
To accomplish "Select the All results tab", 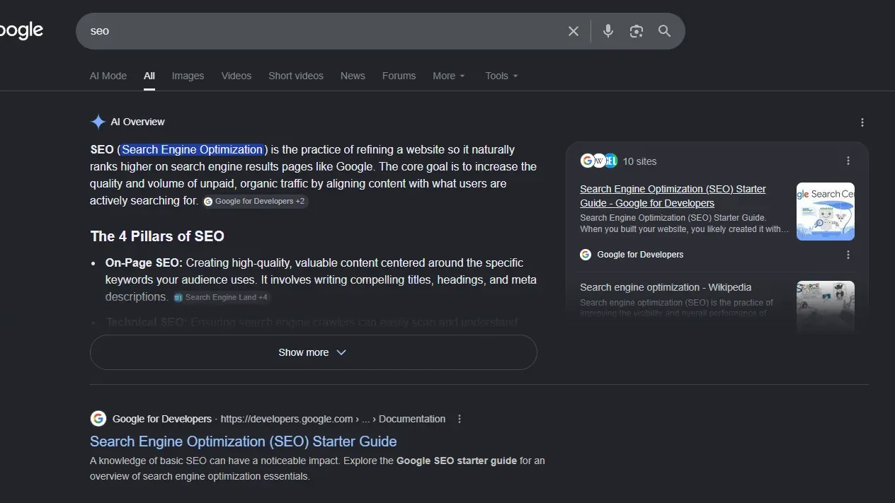I will (x=149, y=76).
